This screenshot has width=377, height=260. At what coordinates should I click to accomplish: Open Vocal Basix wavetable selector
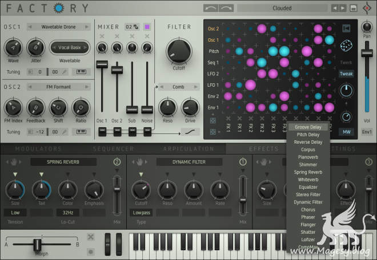pyautogui.click(x=70, y=47)
